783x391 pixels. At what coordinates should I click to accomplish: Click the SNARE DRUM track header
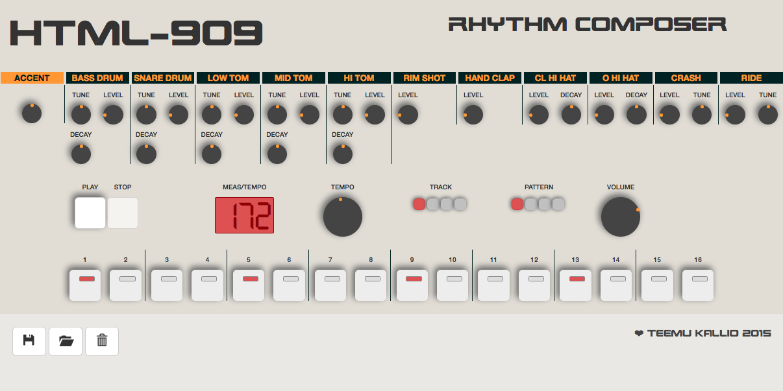pyautogui.click(x=162, y=77)
